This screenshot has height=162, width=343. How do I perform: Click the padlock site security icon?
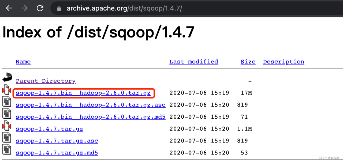click(59, 8)
